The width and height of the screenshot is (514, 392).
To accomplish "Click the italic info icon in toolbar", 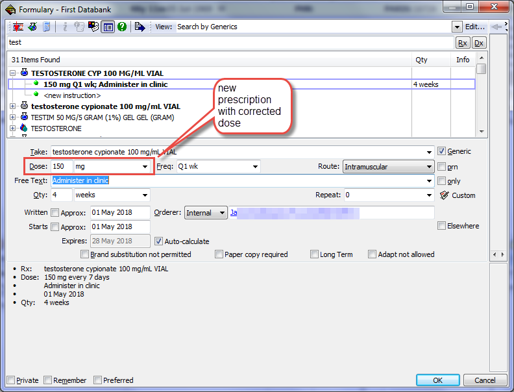I will [x=65, y=27].
